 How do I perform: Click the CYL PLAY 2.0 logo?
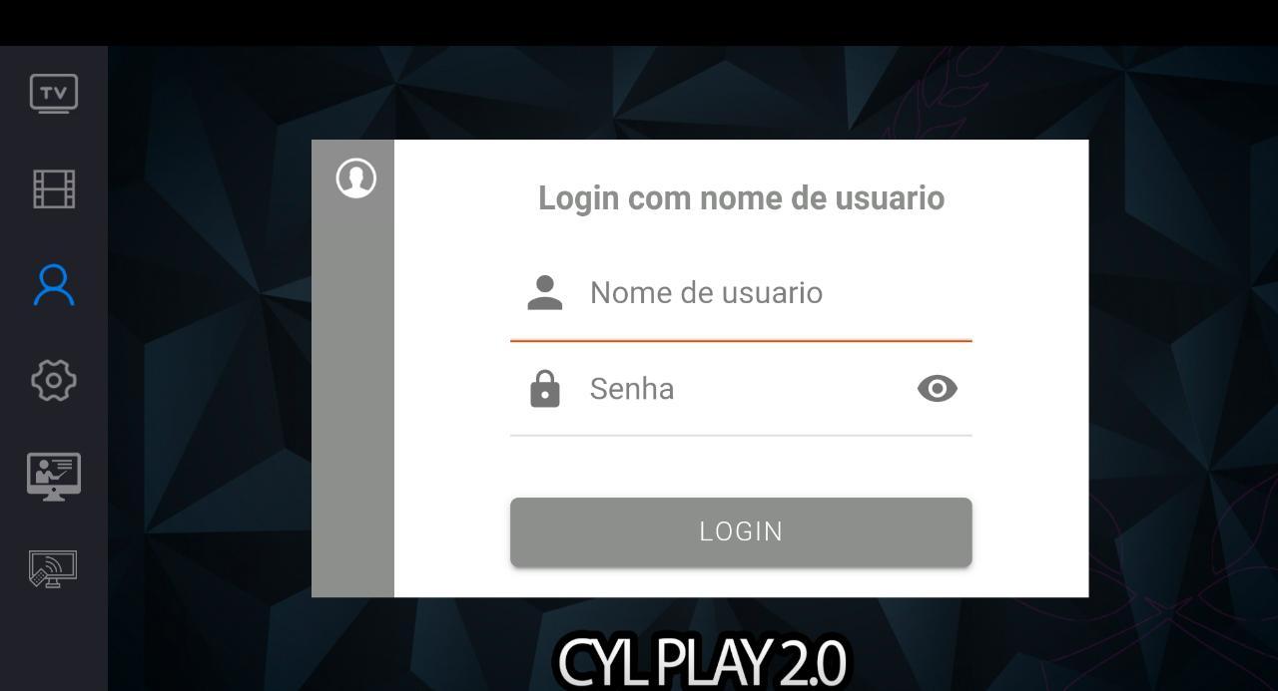[x=702, y=662]
